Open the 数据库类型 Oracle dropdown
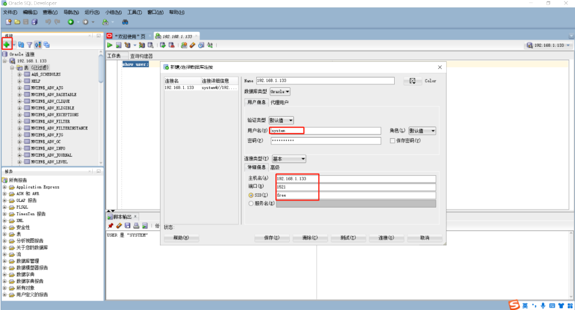This screenshot has height=310, width=575. tap(280, 91)
